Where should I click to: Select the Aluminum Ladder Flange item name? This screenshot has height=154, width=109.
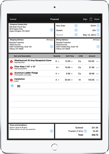point(26,73)
